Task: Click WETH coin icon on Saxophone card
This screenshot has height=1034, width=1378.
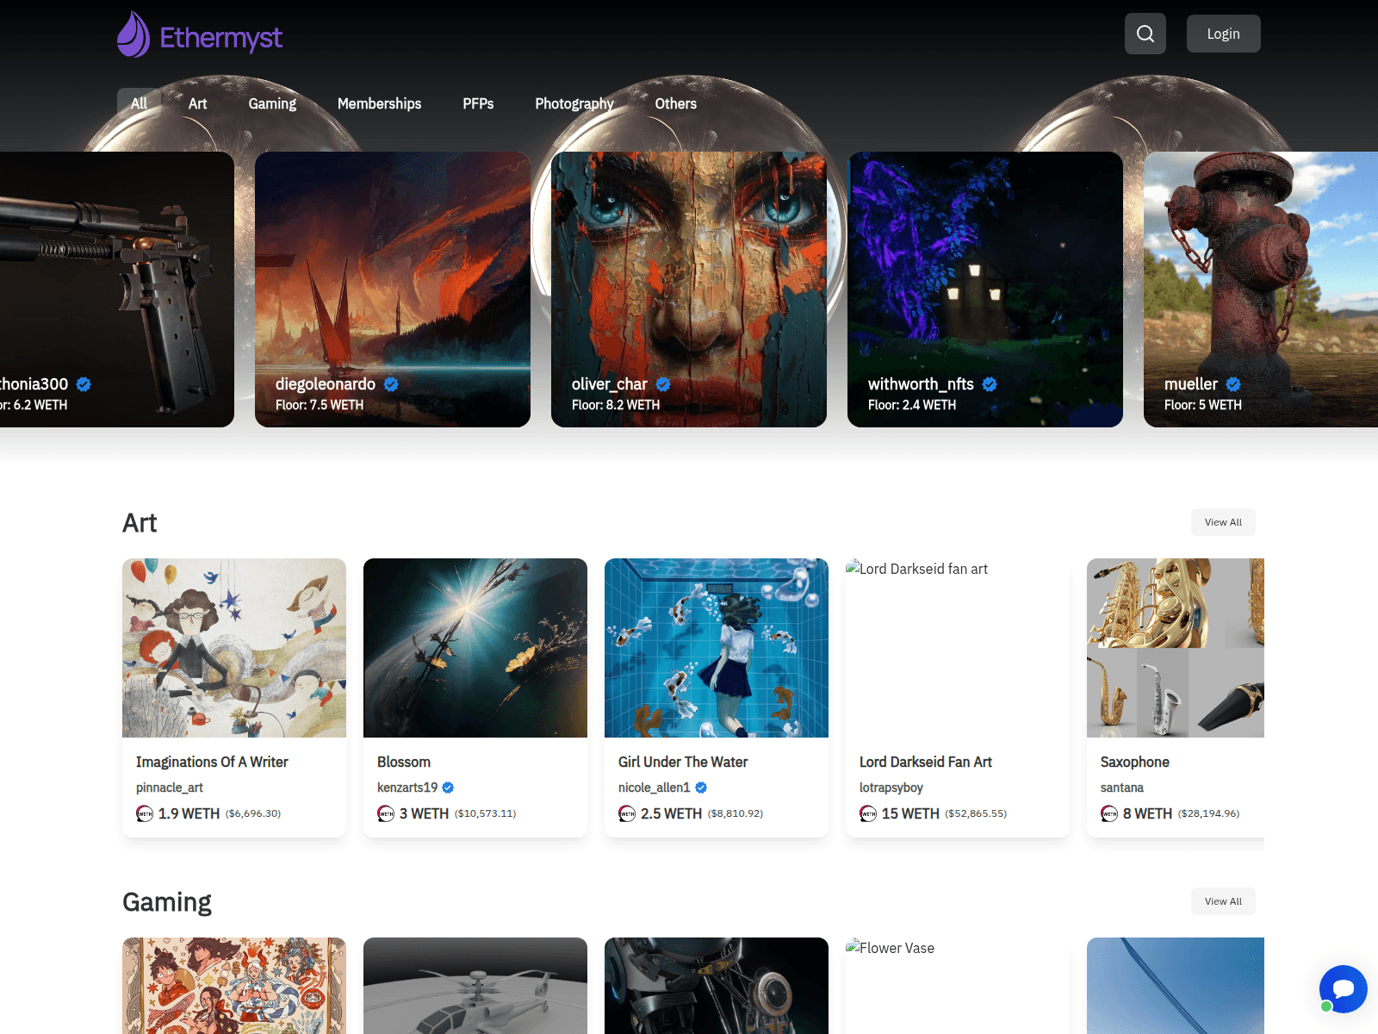Action: click(1109, 813)
